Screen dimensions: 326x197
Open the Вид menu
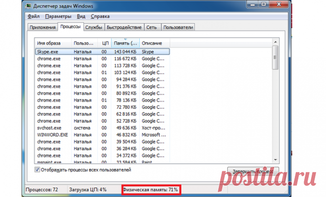pyautogui.click(x=81, y=16)
